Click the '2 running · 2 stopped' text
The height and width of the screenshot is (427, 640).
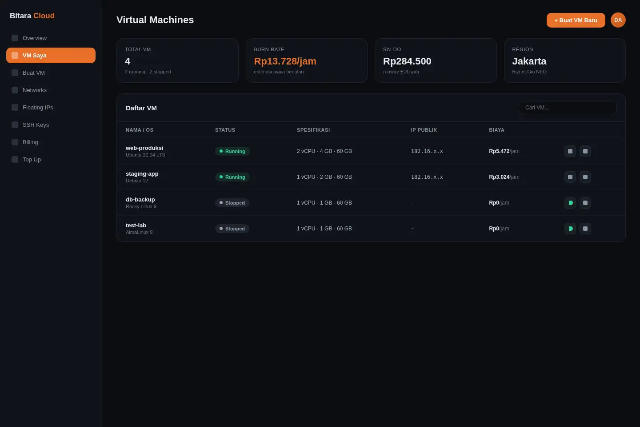point(148,72)
